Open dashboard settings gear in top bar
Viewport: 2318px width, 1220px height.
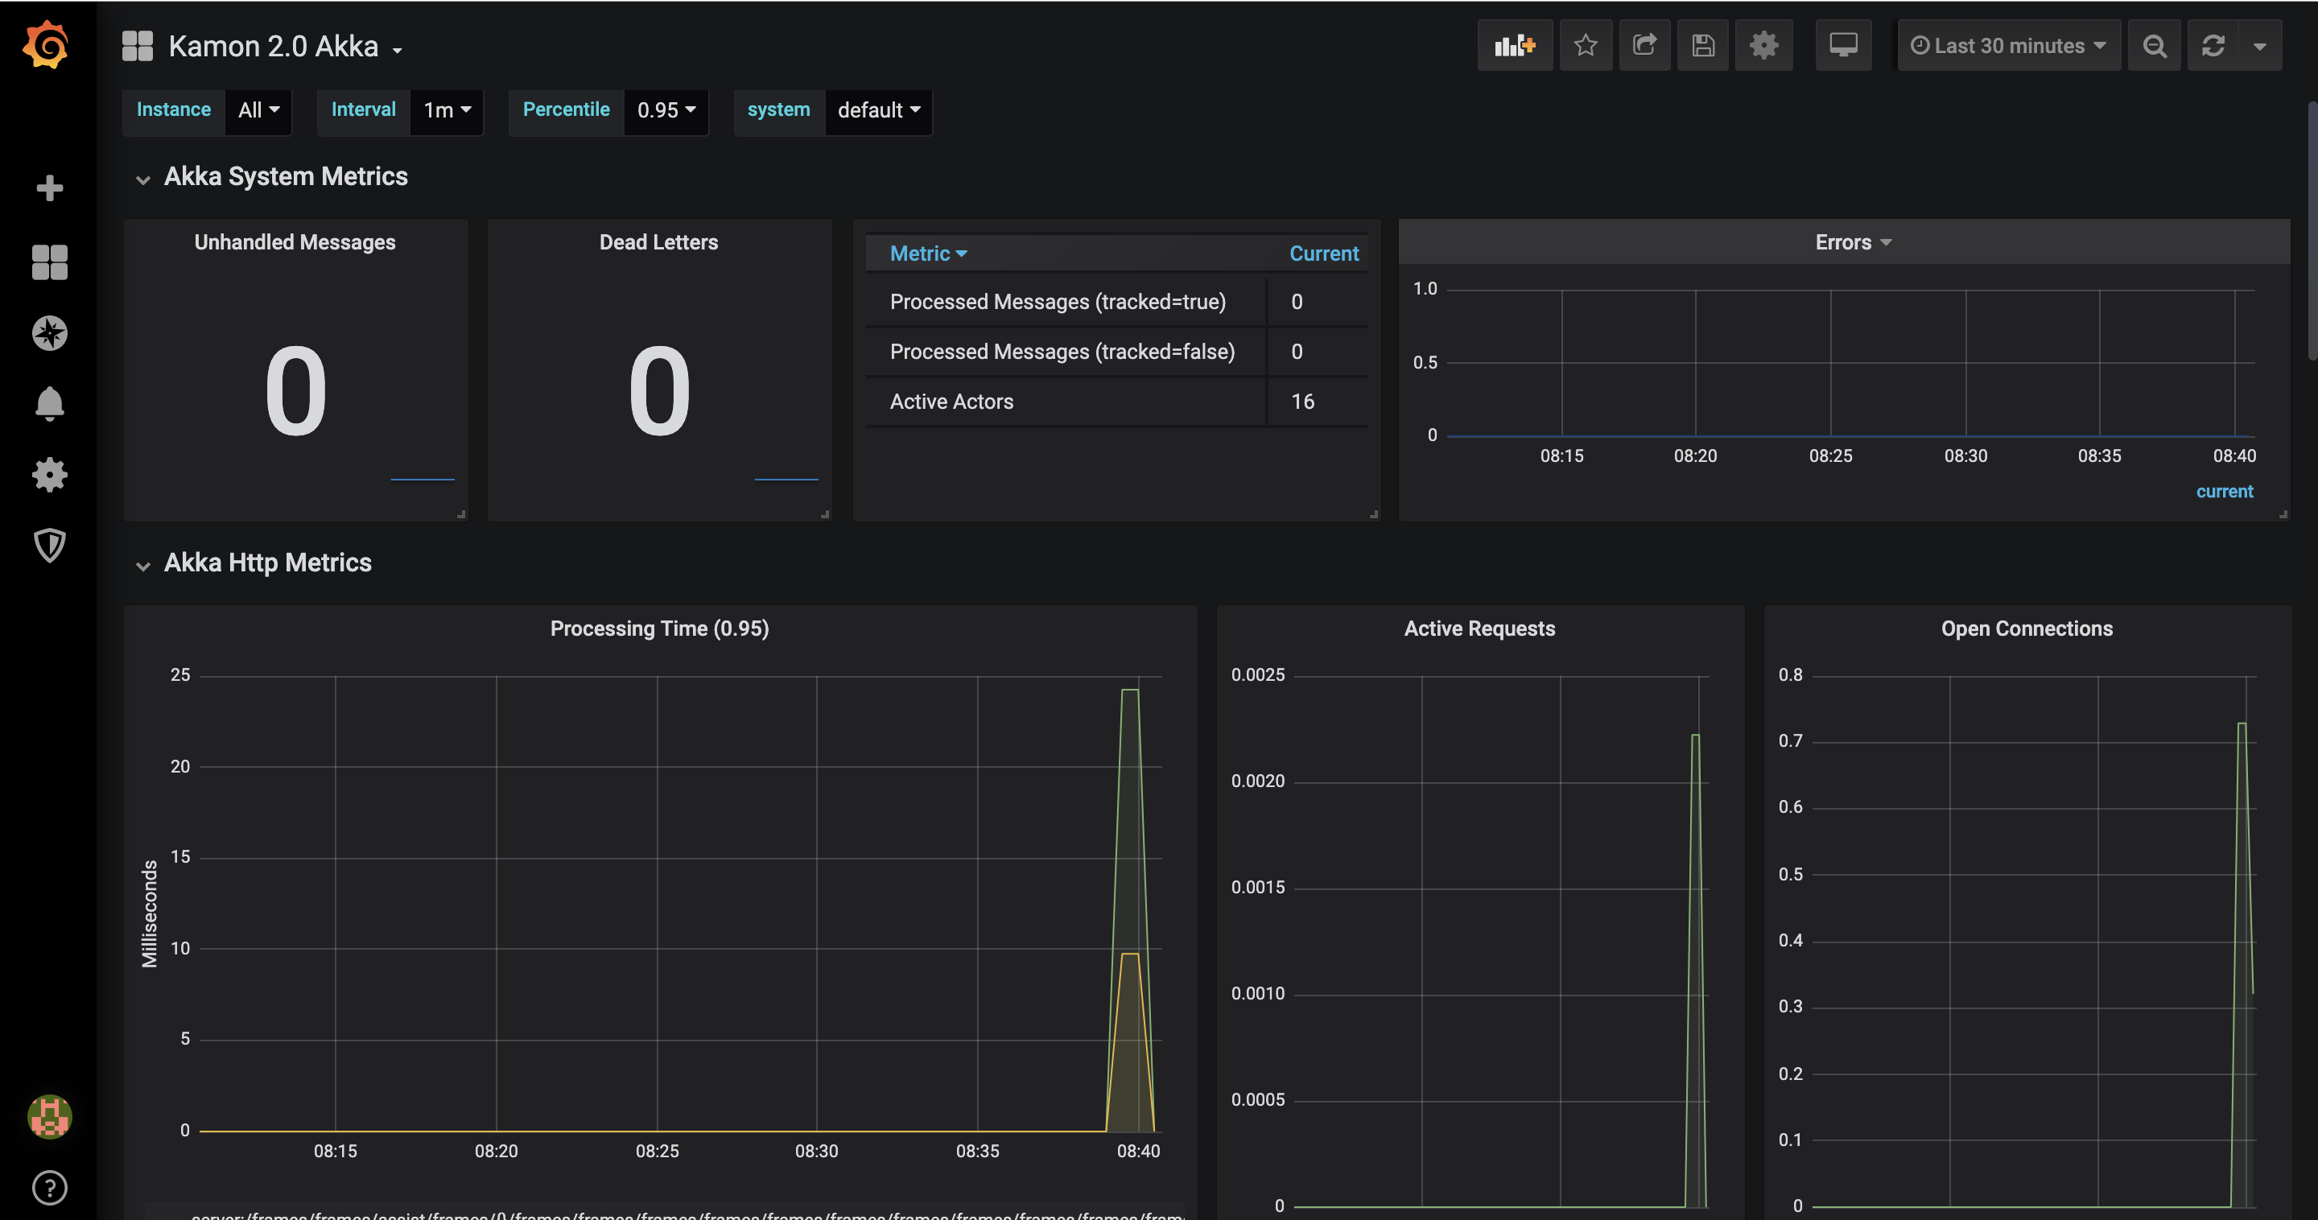tap(1763, 46)
